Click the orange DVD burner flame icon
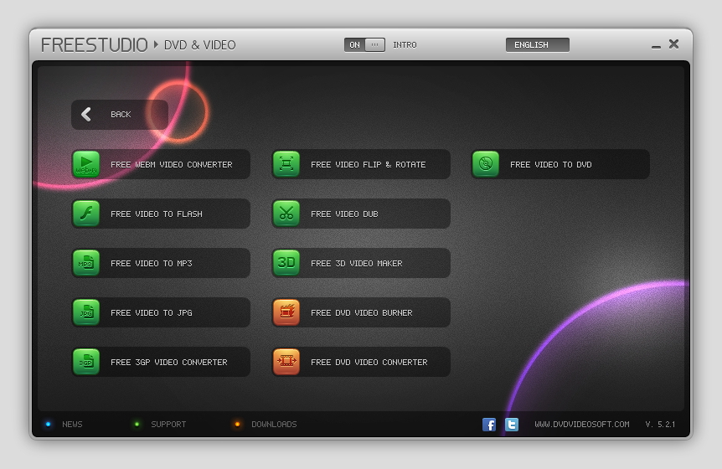 [x=286, y=312]
